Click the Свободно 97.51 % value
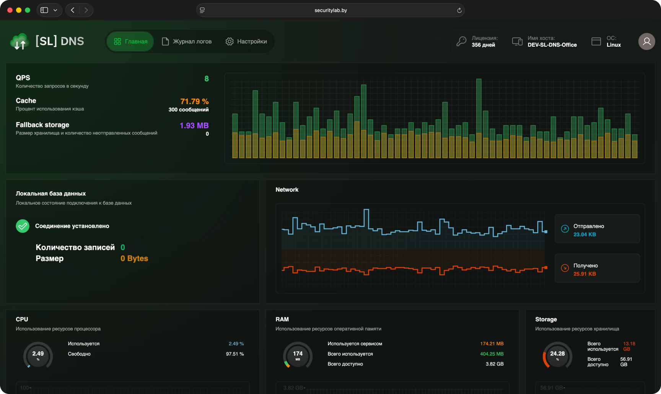The width and height of the screenshot is (661, 394). pyautogui.click(x=235, y=354)
